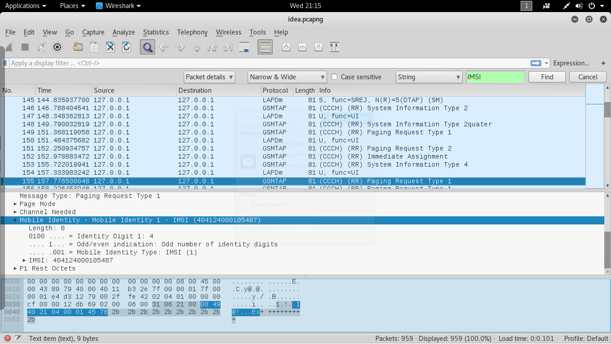Enable the Case sensitive checkbox

(334, 77)
